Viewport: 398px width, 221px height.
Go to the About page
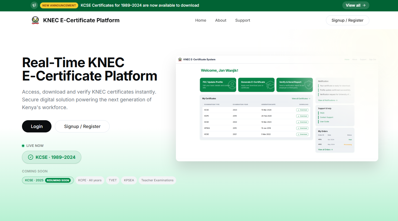click(x=221, y=20)
